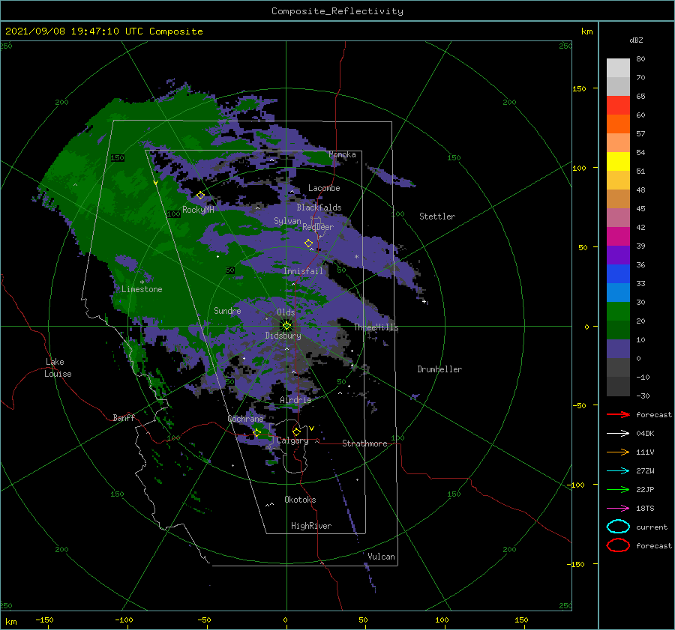The image size is (675, 630).
Task: Click the green 22JP arrow icon
Action: [x=618, y=489]
